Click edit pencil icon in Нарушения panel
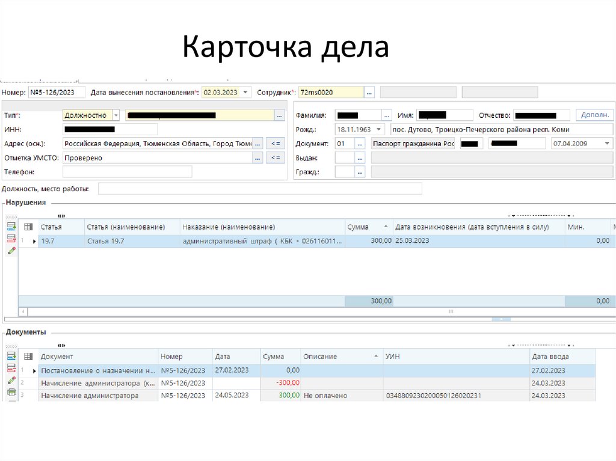Viewport: 616px width, 461px height. 11,251
